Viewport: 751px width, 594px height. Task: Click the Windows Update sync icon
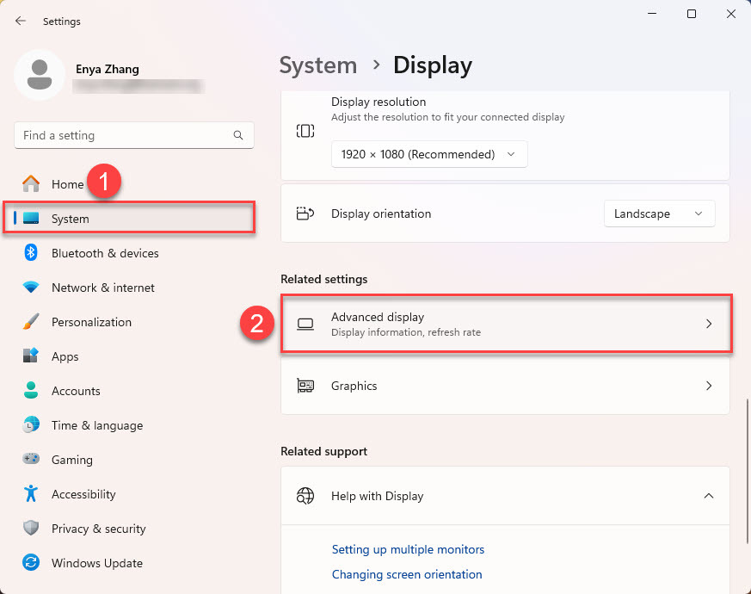point(31,563)
